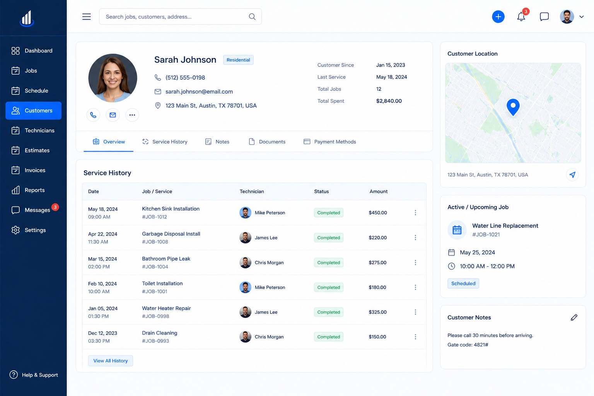Switch to the Payment Methods tab
Image resolution: width=594 pixels, height=396 pixels.
330,142
